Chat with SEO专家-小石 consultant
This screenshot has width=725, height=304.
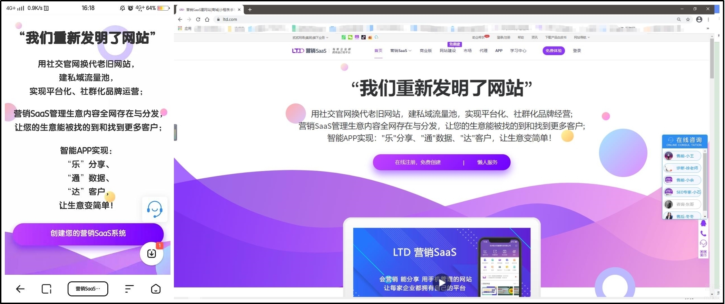tap(682, 192)
